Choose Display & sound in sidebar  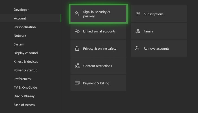(25, 53)
